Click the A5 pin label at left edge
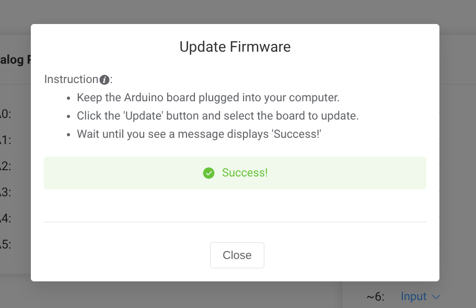The image size is (476, 308). pyautogui.click(x=5, y=244)
